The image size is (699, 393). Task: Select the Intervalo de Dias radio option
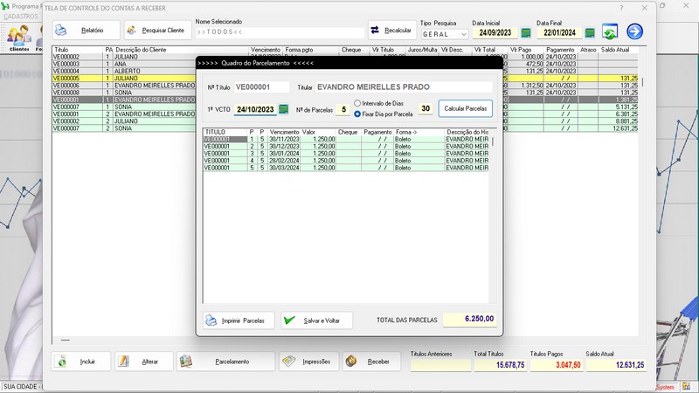[357, 104]
